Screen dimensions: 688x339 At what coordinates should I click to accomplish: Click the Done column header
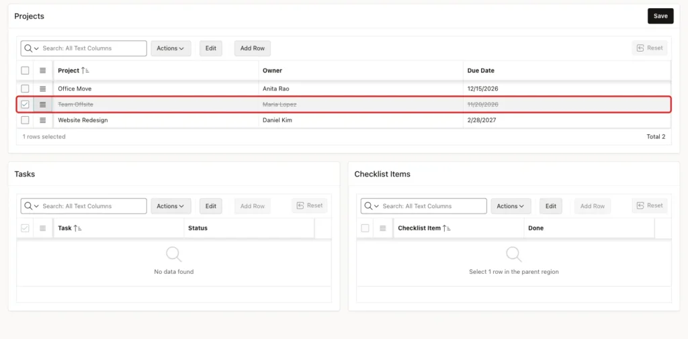tap(589, 228)
